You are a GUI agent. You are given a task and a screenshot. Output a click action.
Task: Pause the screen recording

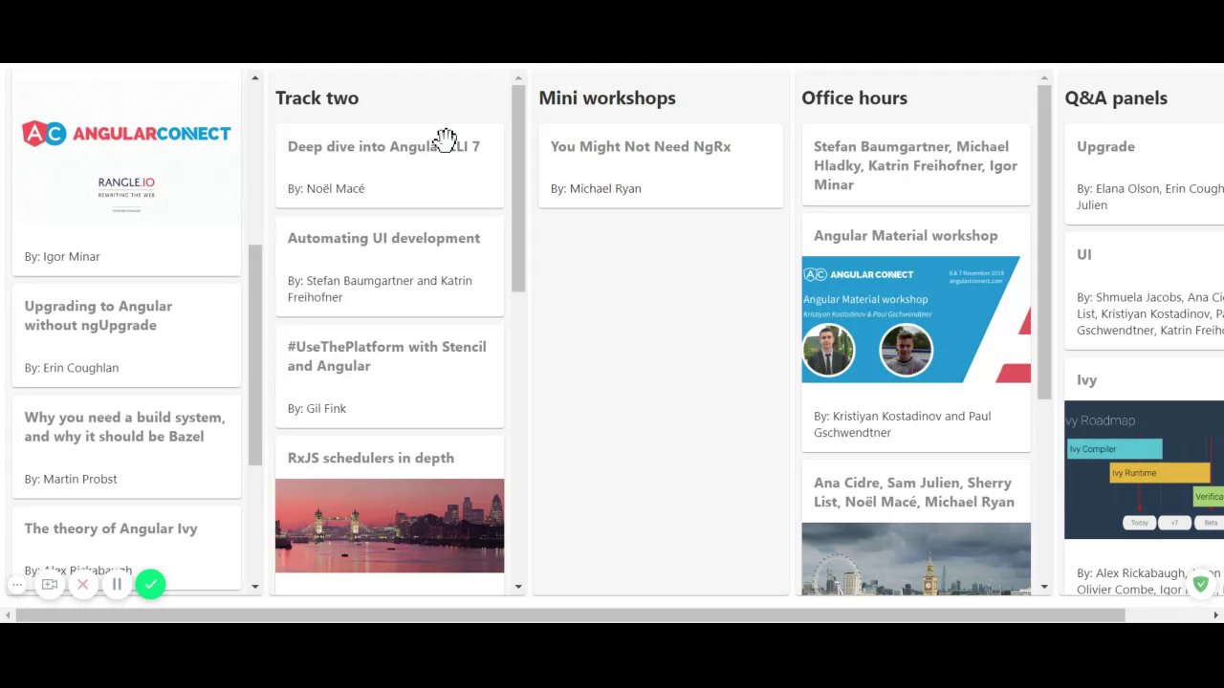[117, 585]
